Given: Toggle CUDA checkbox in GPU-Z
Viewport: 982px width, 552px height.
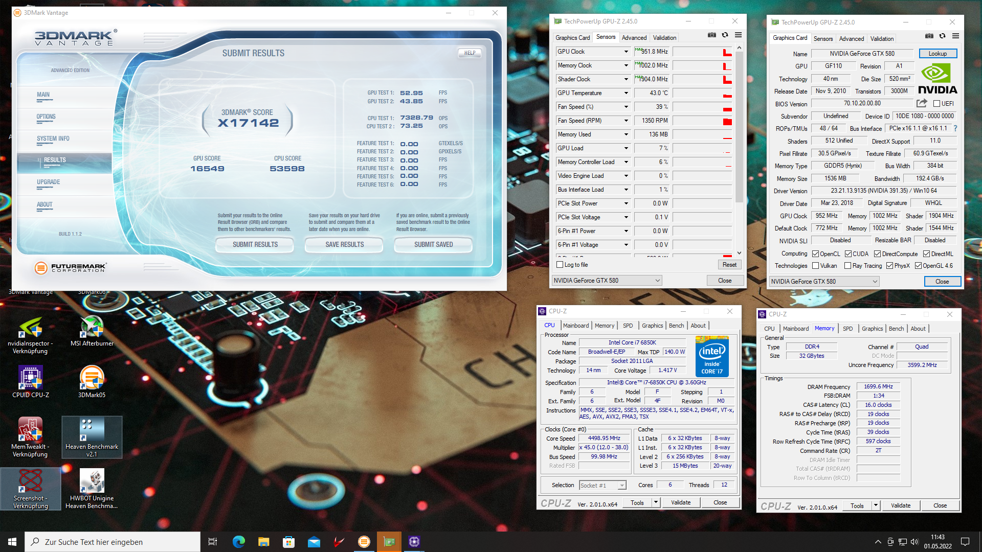Looking at the screenshot, I should (848, 254).
